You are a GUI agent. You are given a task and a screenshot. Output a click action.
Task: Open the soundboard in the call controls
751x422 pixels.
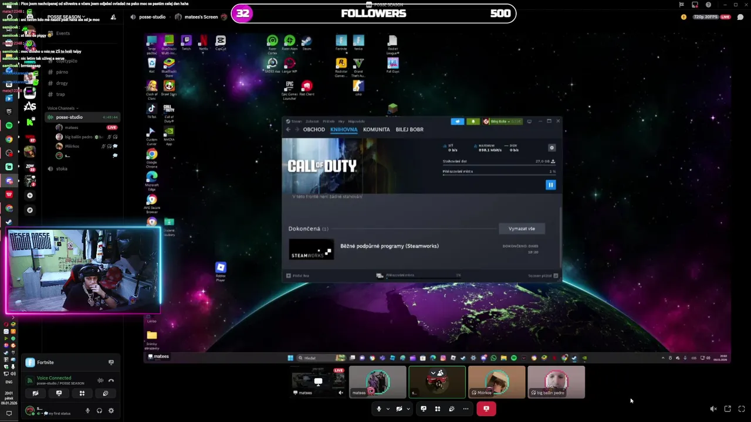tap(452, 409)
